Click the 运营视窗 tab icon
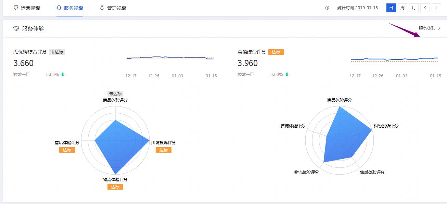The image size is (447, 204). pyautogui.click(x=15, y=8)
